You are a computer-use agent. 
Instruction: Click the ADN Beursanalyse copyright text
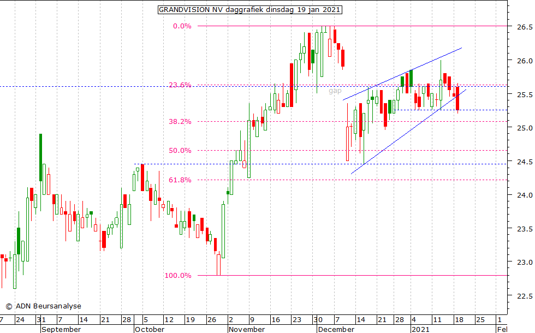click(43, 306)
